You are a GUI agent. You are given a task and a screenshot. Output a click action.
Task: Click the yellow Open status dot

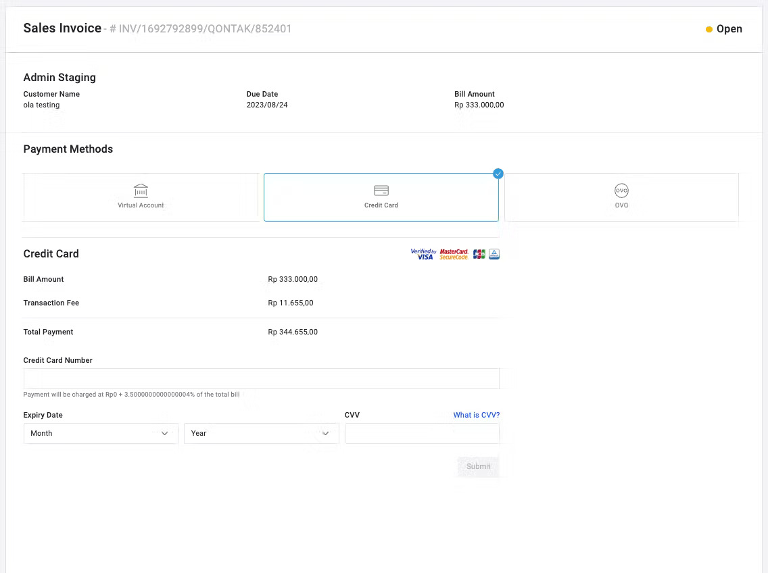(709, 29)
